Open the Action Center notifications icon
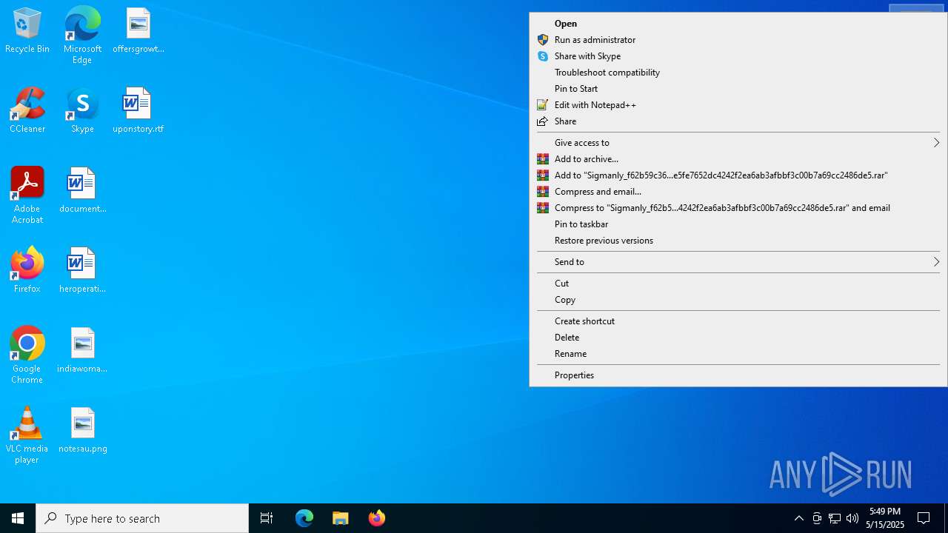Viewport: 948px width, 533px height. click(x=924, y=518)
